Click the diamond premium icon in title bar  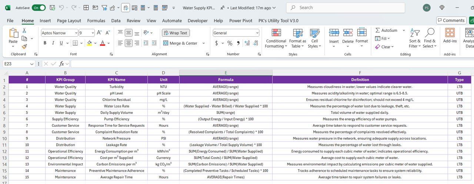pyautogui.click(x=442, y=7)
